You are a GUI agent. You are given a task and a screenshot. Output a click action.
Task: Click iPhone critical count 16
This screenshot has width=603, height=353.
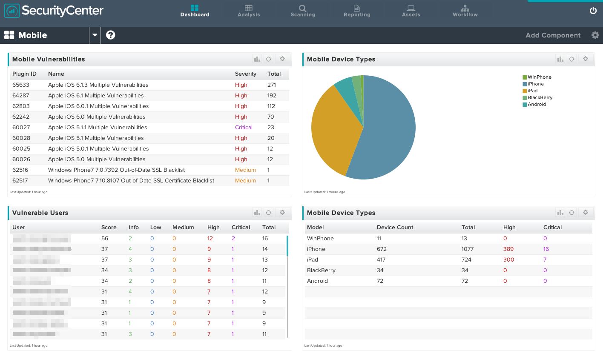coord(546,249)
